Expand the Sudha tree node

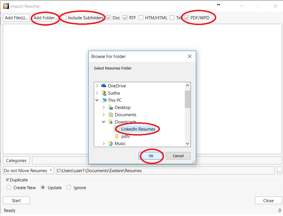point(97,93)
